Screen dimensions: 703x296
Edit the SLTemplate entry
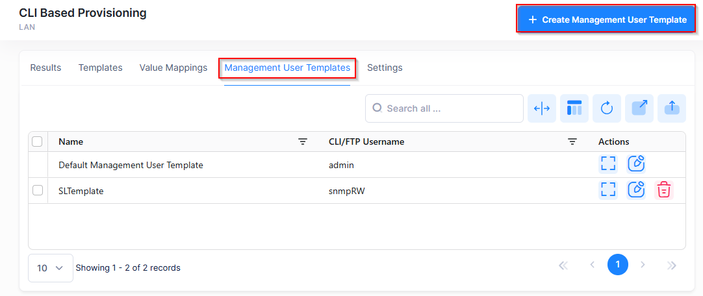[636, 190]
